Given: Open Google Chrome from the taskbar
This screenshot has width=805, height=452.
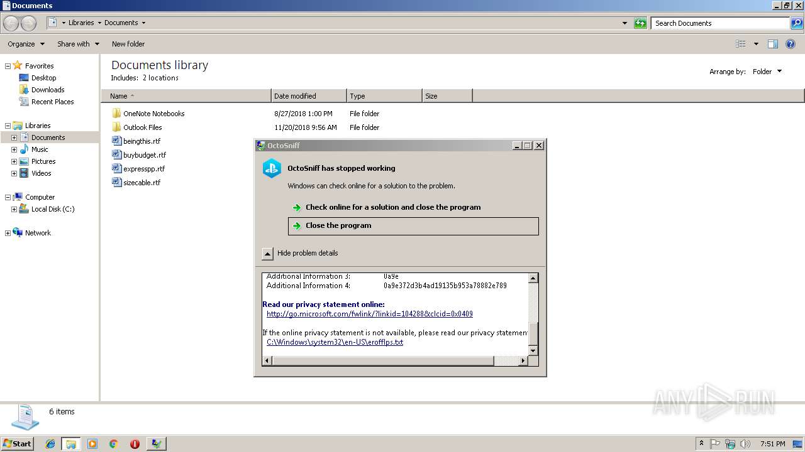Looking at the screenshot, I should (x=113, y=444).
